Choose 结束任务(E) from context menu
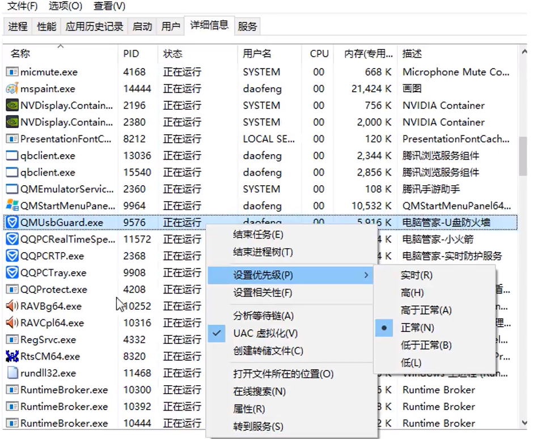This screenshot has width=534, height=439. pyautogui.click(x=258, y=235)
